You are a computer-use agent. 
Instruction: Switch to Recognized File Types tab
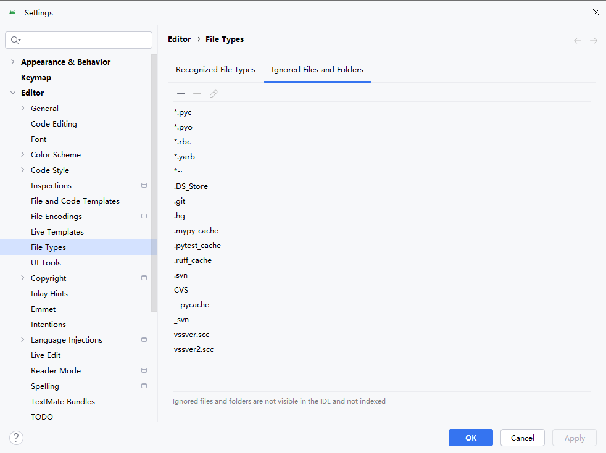pos(215,70)
